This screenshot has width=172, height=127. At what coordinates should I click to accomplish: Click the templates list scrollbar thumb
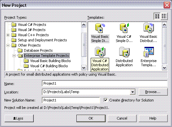click(164, 46)
